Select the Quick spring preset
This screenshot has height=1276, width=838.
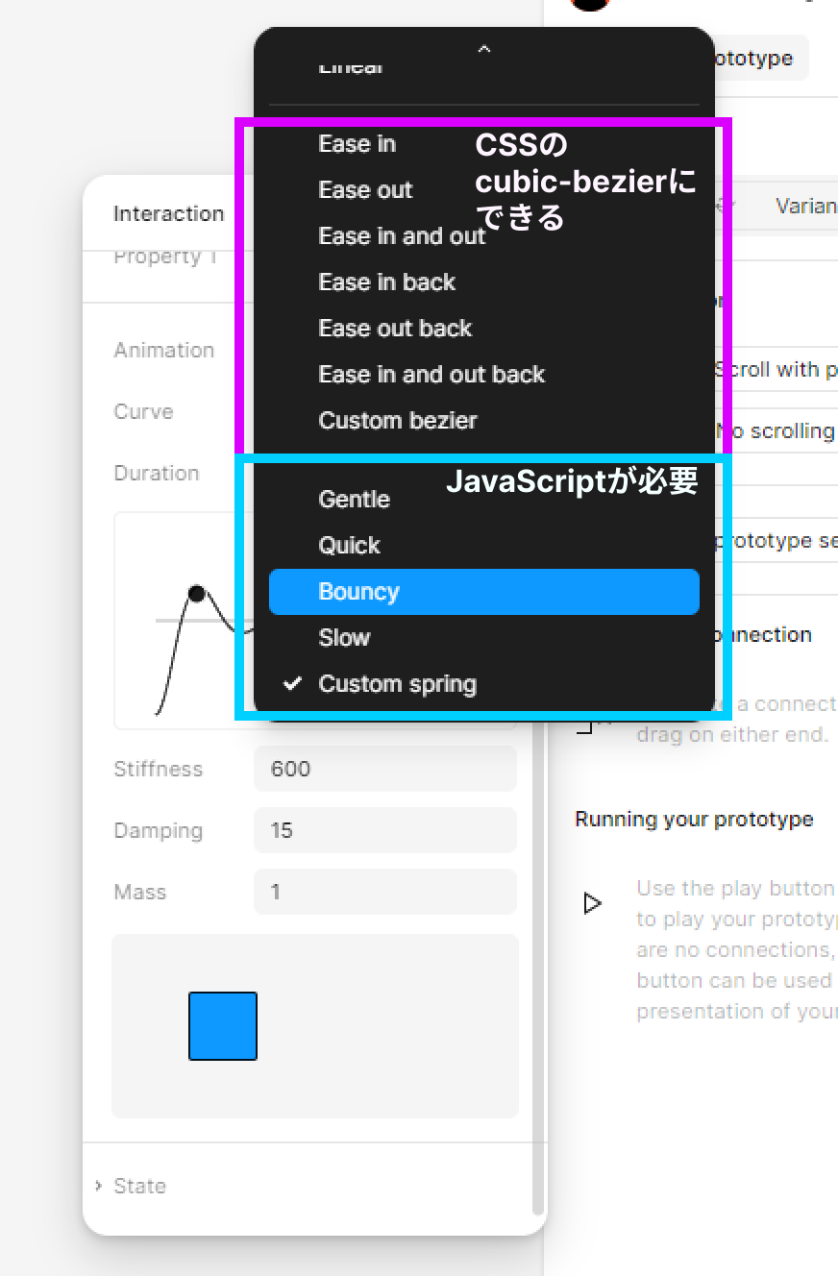(349, 546)
